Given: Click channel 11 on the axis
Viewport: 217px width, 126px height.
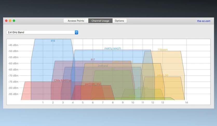Looking at the screenshot, I should click(143, 103).
